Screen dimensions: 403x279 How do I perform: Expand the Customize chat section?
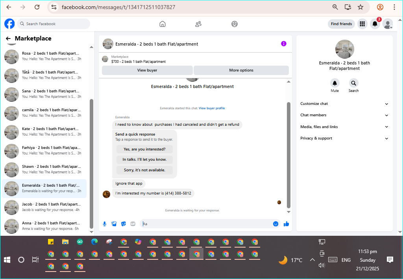tap(344, 104)
